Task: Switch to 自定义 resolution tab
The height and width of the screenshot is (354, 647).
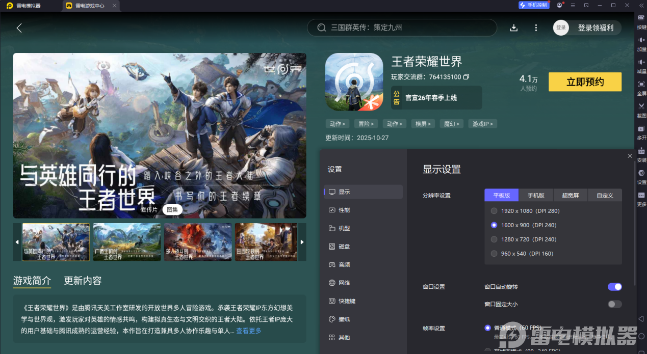Action: click(x=605, y=195)
